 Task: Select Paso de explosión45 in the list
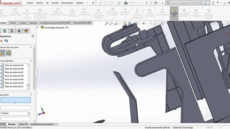[x=14, y=65]
